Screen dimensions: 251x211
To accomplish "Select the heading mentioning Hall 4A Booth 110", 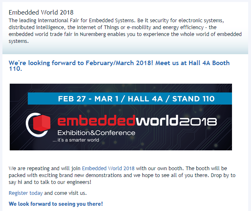I will pyautogui.click(x=119, y=65).
